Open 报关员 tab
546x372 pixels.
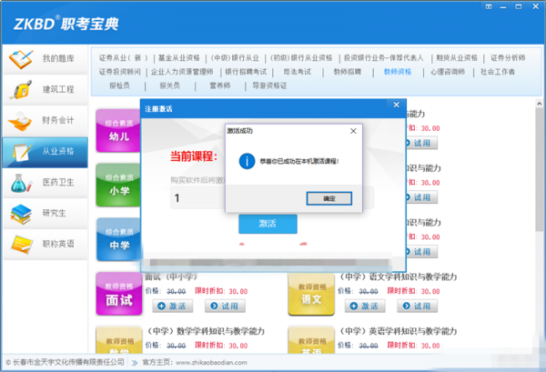pos(169,85)
